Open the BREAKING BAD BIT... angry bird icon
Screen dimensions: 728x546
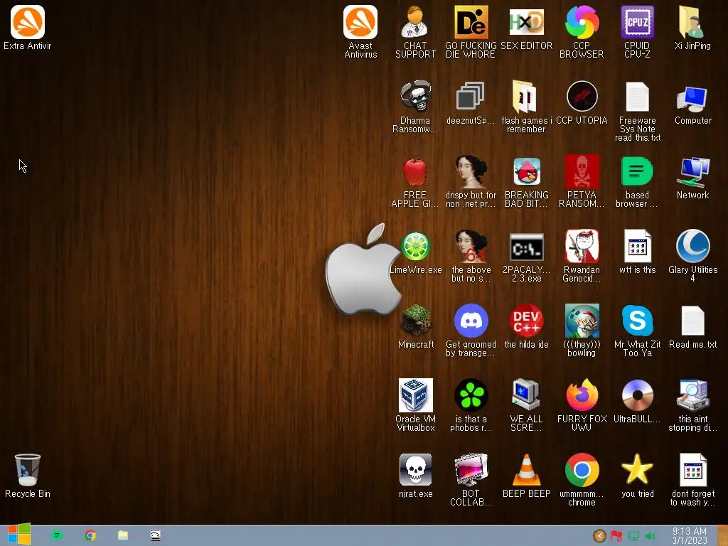point(526,181)
